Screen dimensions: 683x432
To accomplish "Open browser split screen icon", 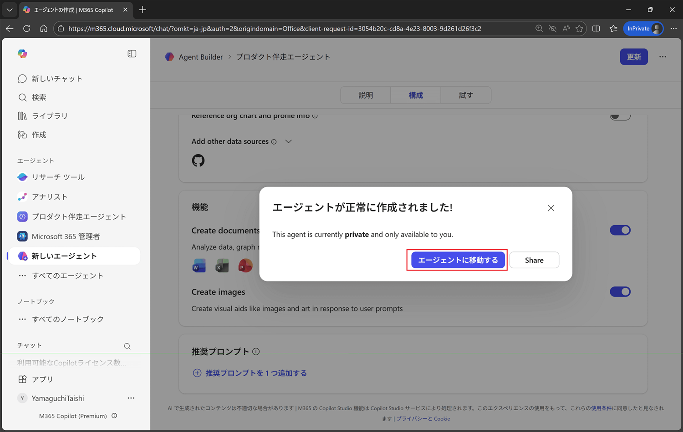I will [x=596, y=29].
